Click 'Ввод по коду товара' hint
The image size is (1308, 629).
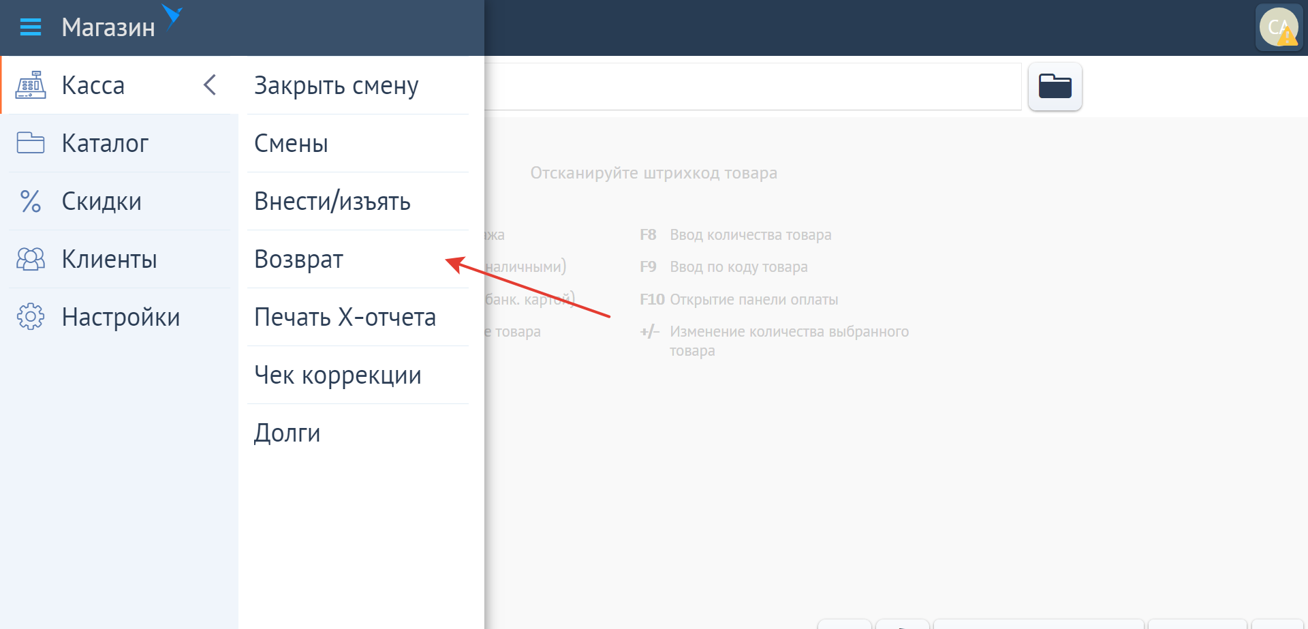(738, 267)
